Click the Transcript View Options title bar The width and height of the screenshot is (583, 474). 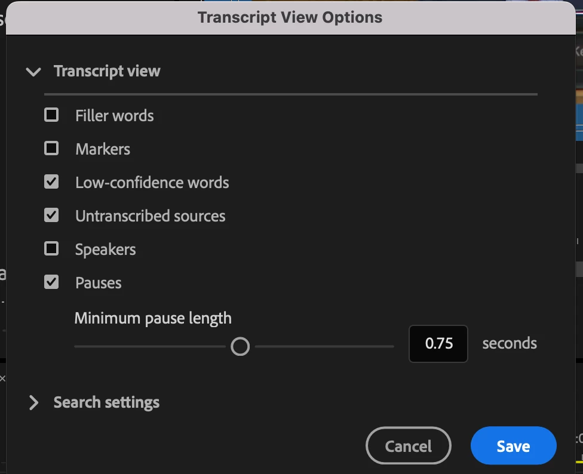(x=290, y=17)
